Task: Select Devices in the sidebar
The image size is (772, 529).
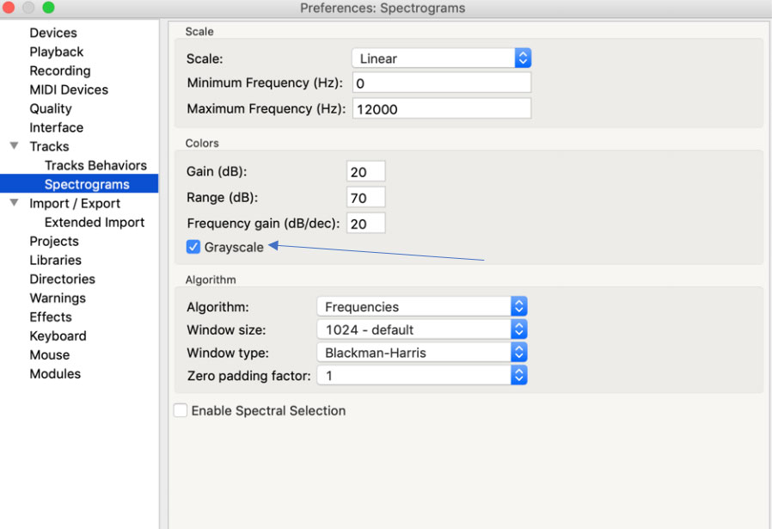Action: click(x=53, y=33)
